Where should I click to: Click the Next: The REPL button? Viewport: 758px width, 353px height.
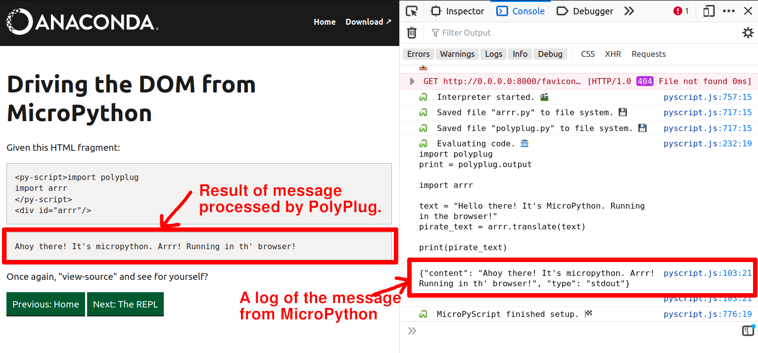coord(125,304)
